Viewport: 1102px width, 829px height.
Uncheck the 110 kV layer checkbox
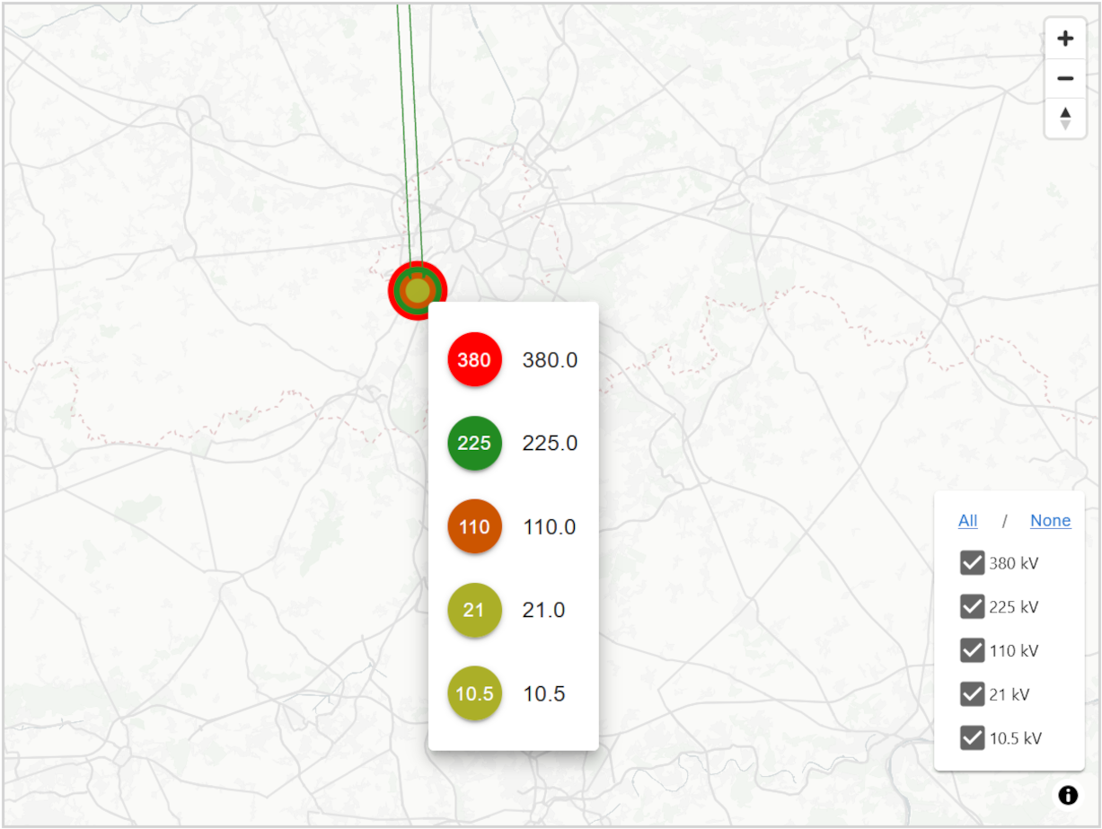click(x=973, y=650)
